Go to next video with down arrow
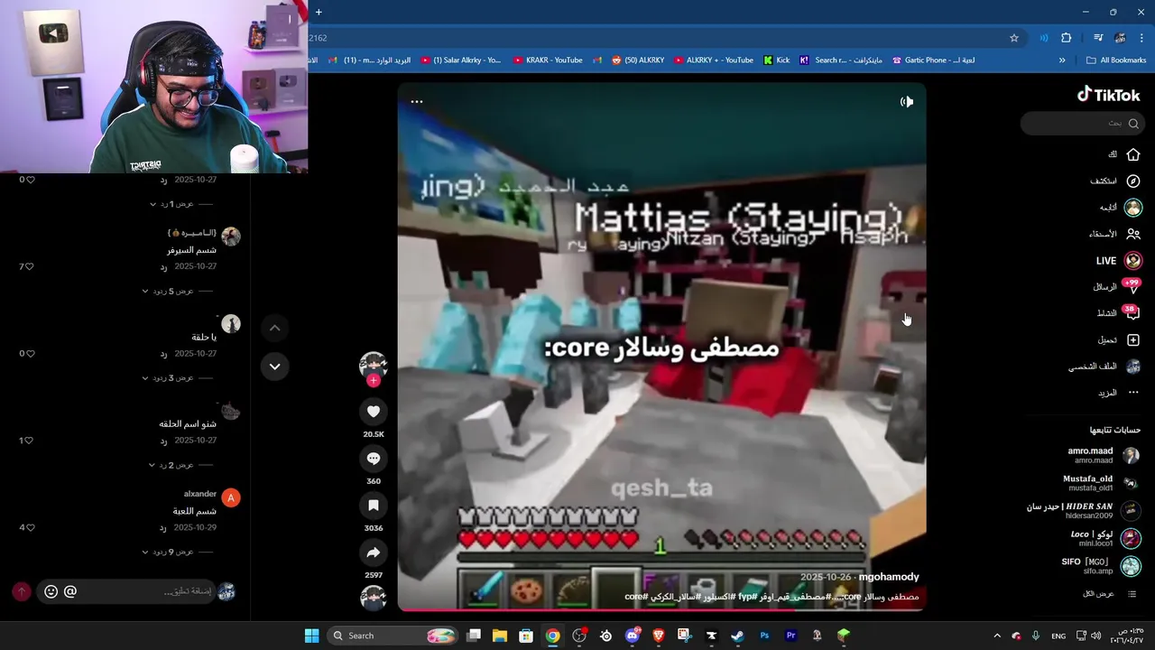The height and width of the screenshot is (650, 1155). [274, 367]
